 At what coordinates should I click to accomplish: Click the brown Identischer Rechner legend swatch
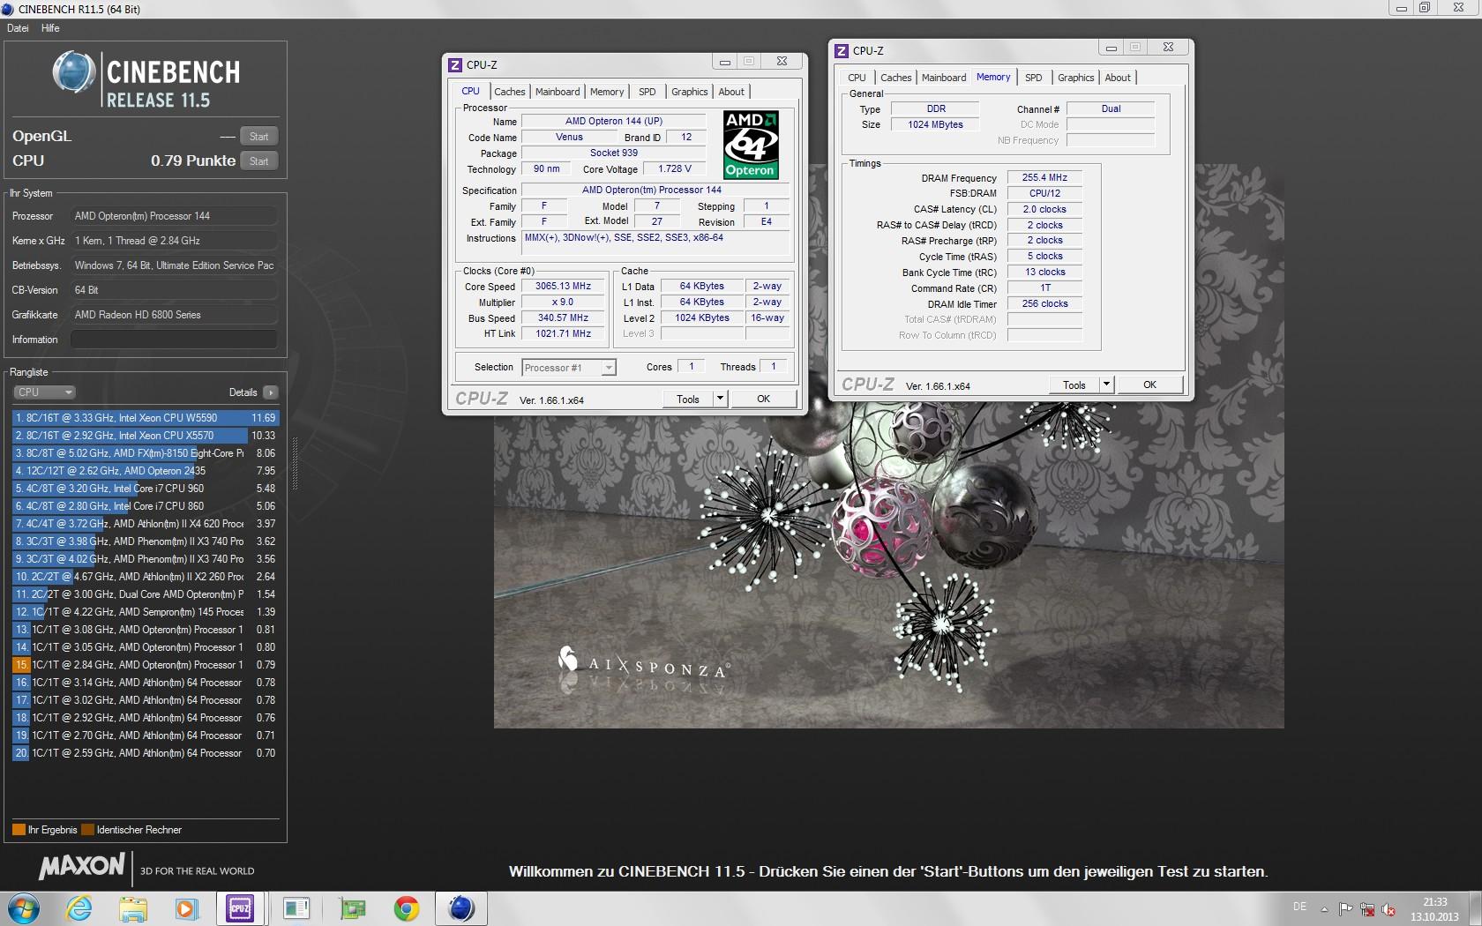(87, 830)
